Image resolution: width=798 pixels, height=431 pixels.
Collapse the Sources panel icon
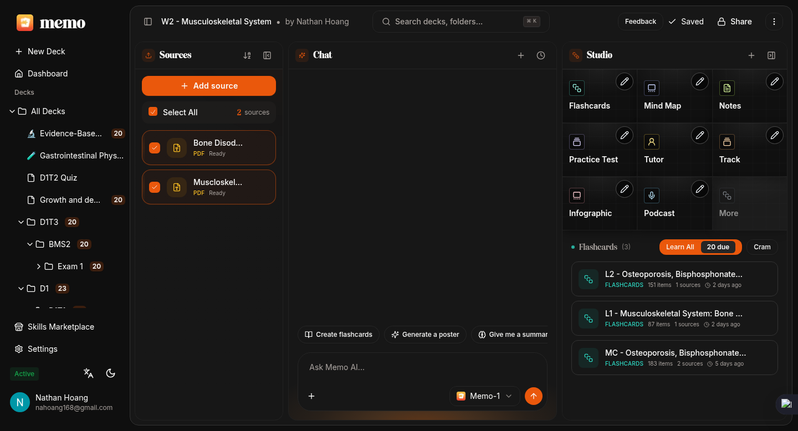(x=267, y=55)
